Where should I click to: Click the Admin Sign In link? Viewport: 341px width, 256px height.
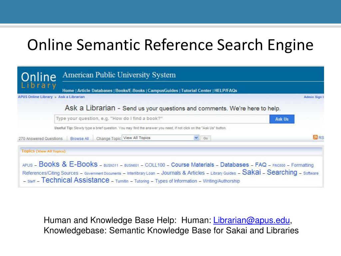(x=314, y=97)
